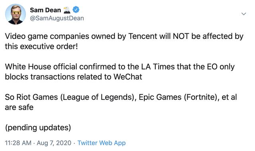The image size is (255, 151).
Task: Follow the Twitter Web App link
Action: pyautogui.click(x=102, y=143)
